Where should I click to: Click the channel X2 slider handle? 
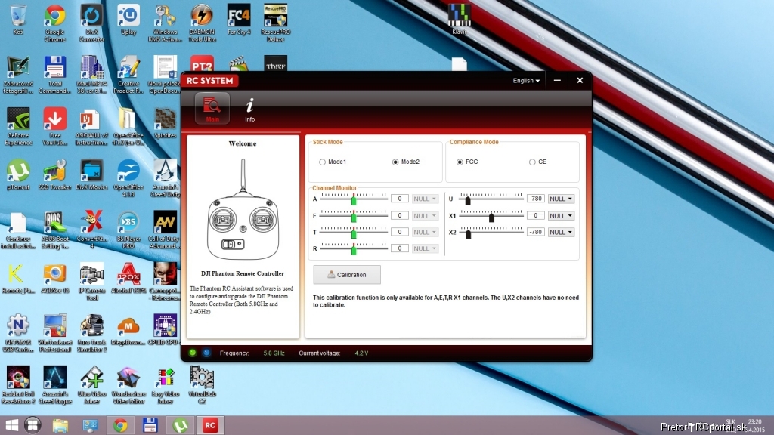pyautogui.click(x=468, y=233)
